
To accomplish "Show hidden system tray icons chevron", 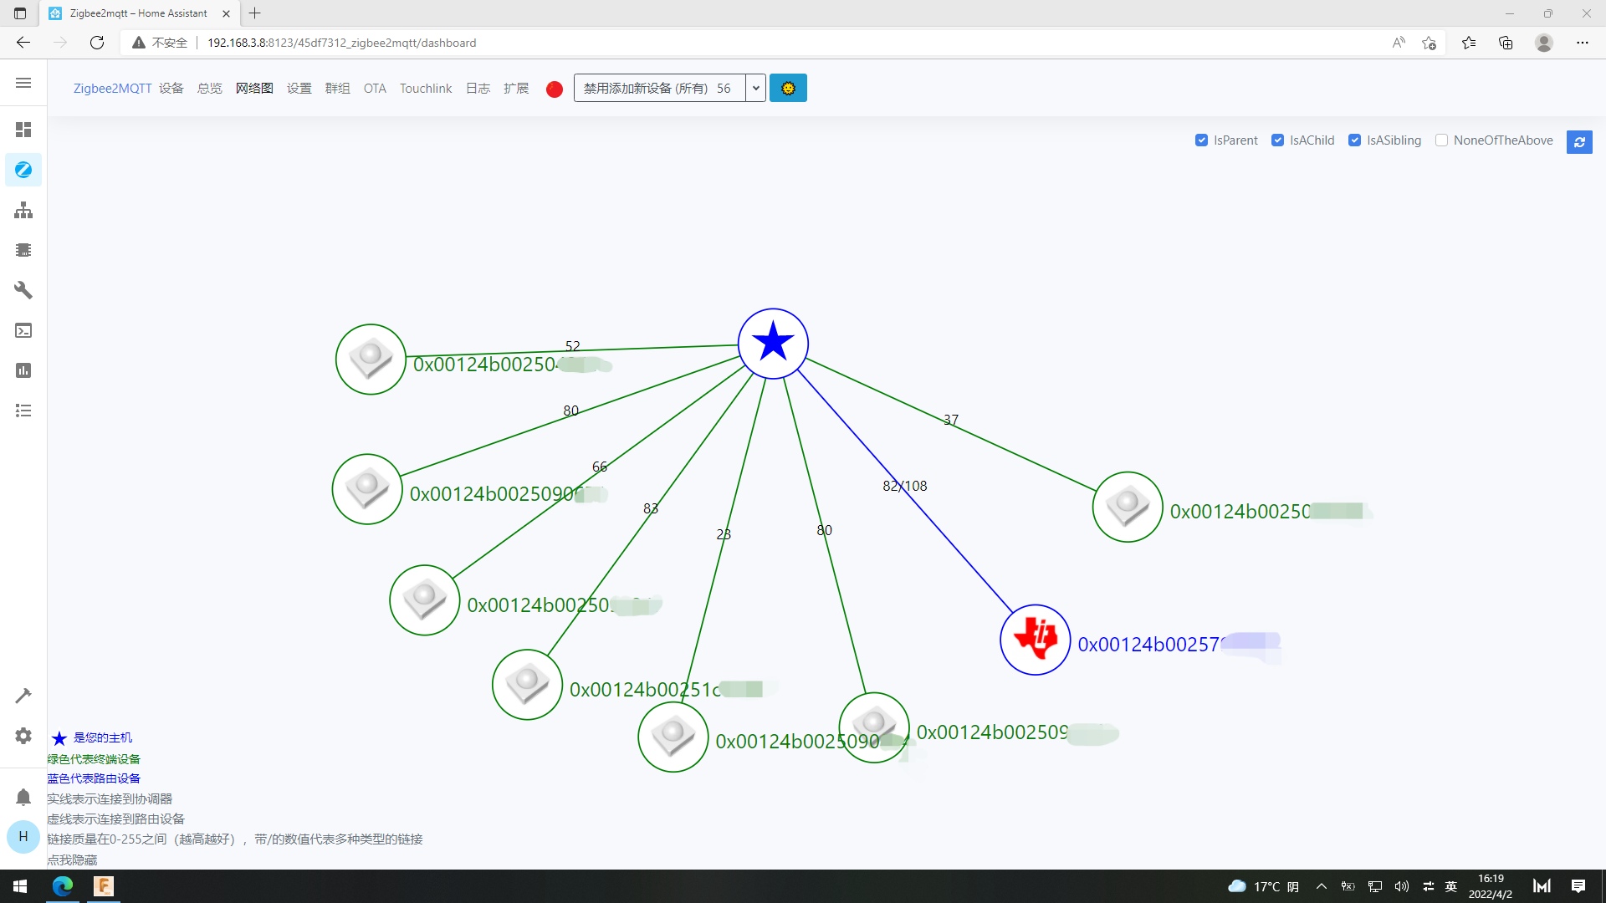I will (x=1322, y=886).
